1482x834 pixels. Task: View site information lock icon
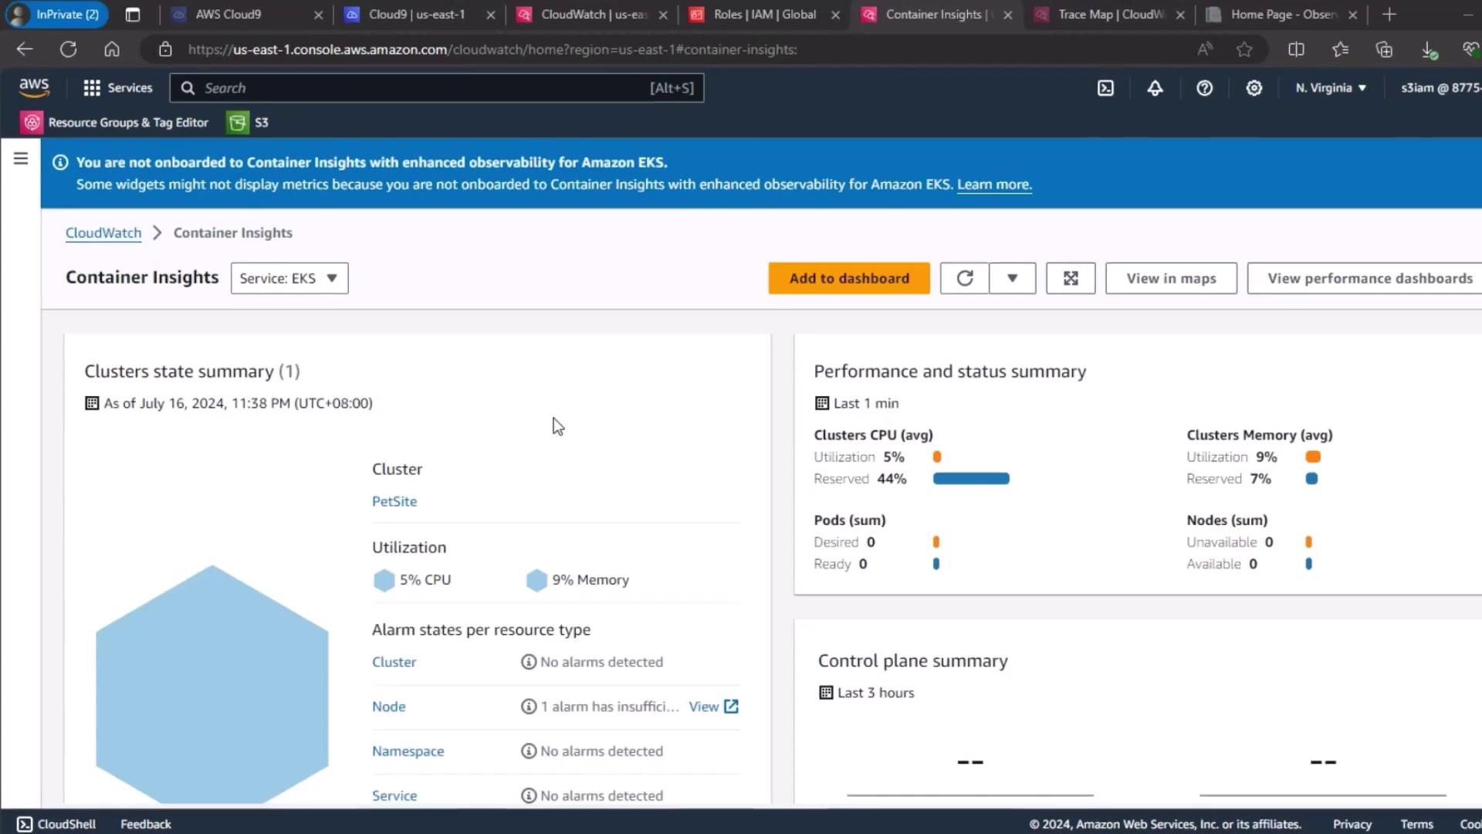[x=165, y=49]
